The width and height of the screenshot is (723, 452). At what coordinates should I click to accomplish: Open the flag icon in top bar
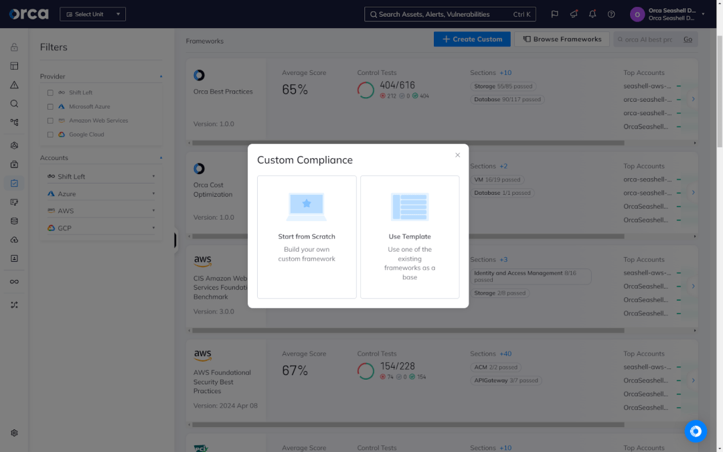click(x=555, y=14)
